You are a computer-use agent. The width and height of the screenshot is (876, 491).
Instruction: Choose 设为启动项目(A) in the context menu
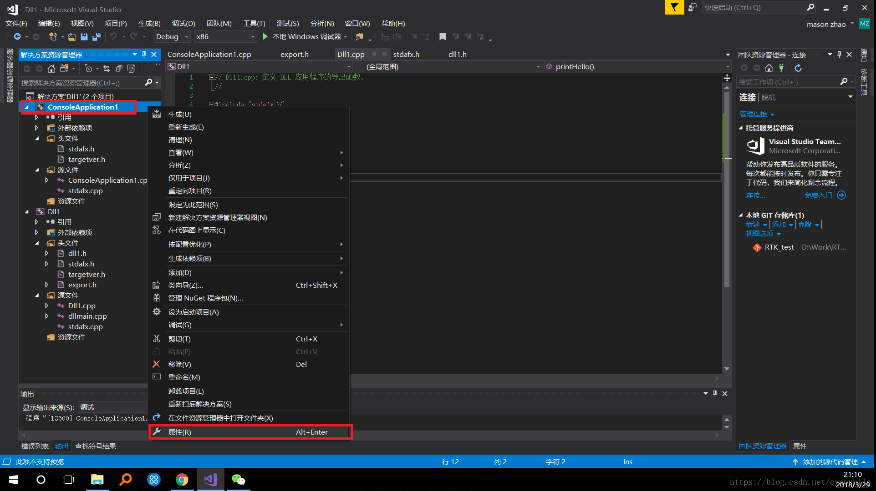pos(250,312)
